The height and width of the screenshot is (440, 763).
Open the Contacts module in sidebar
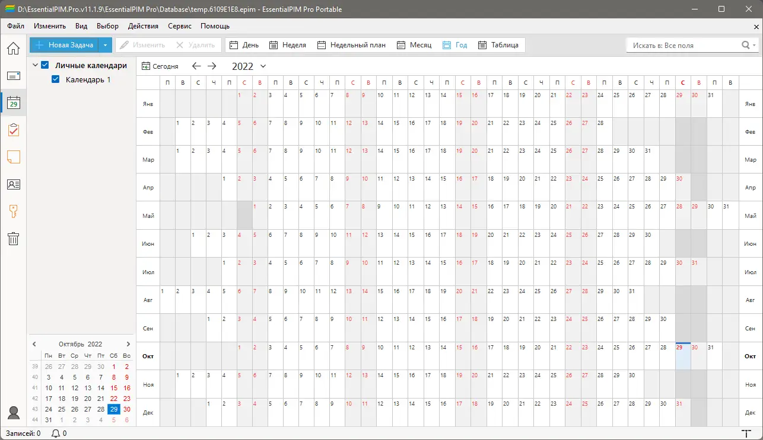pos(13,184)
